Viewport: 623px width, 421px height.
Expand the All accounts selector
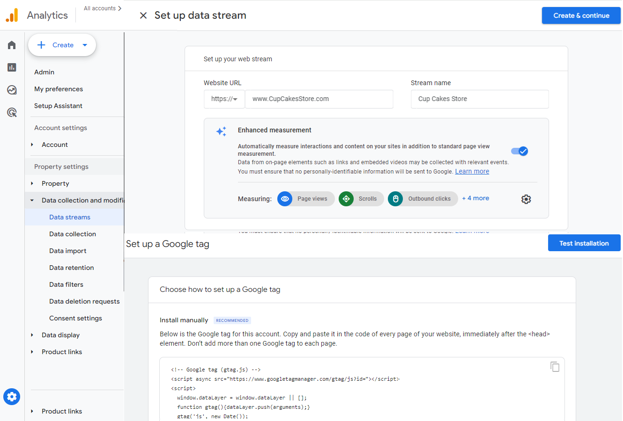(x=103, y=8)
